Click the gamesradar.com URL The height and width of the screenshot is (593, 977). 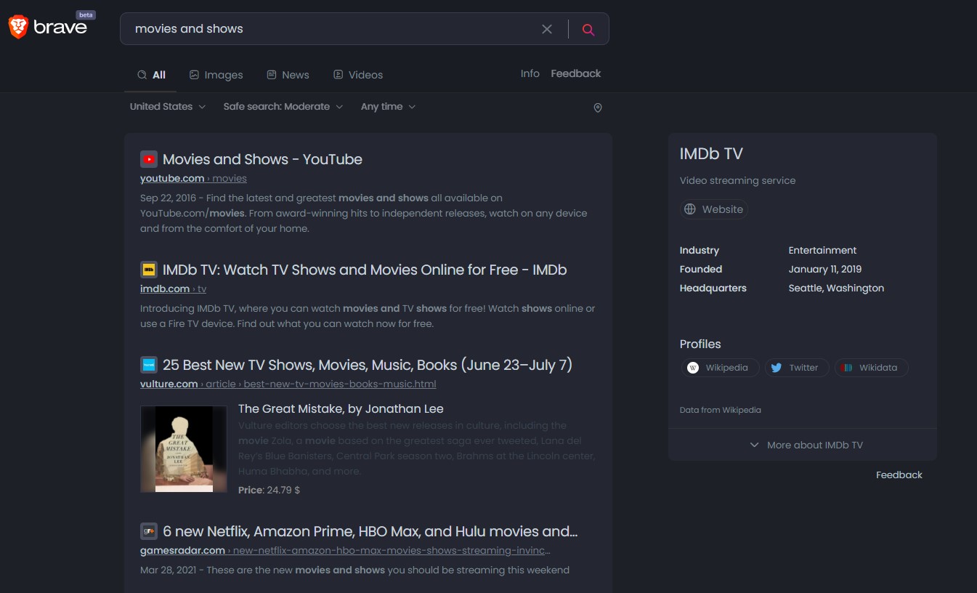click(345, 551)
